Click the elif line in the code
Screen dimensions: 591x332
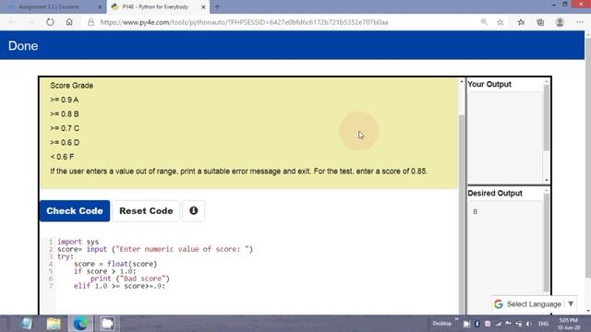click(x=119, y=286)
